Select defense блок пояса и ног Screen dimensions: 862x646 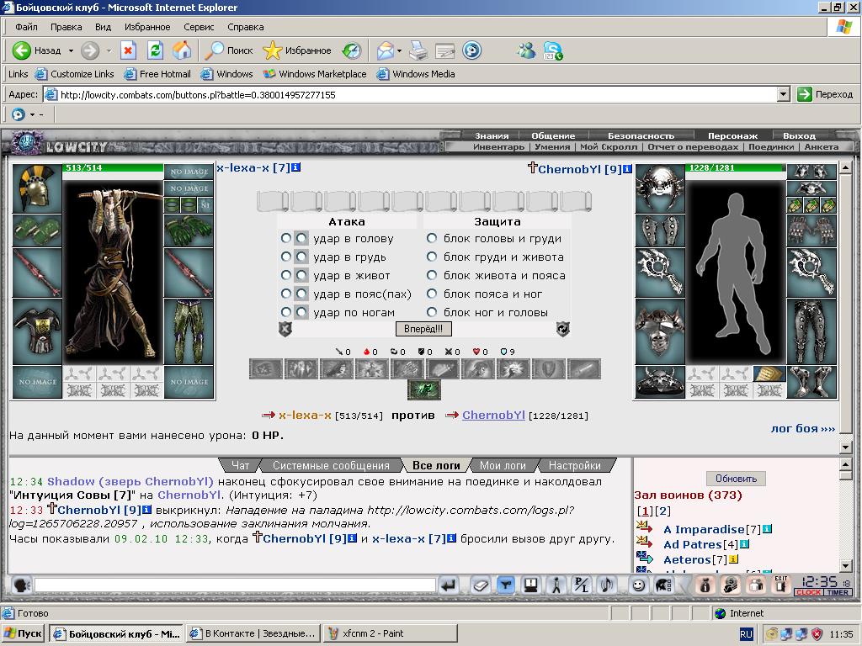coord(432,294)
